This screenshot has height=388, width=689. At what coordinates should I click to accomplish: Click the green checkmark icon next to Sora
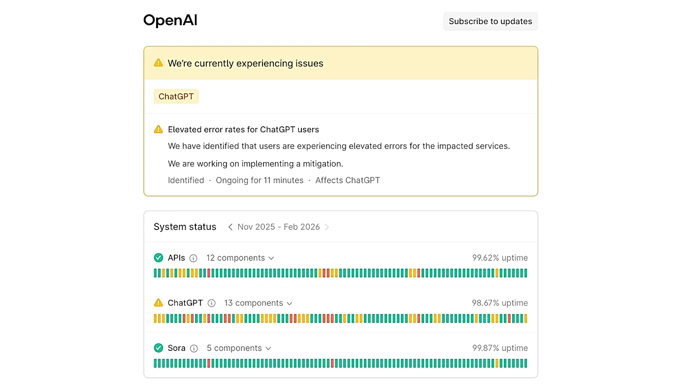point(158,348)
